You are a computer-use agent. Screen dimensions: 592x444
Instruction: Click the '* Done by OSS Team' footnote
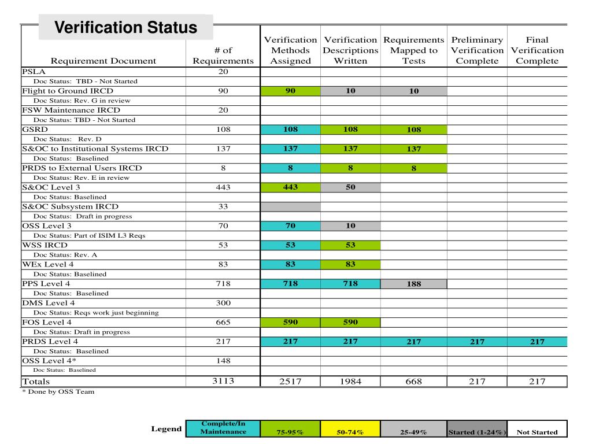point(58,391)
